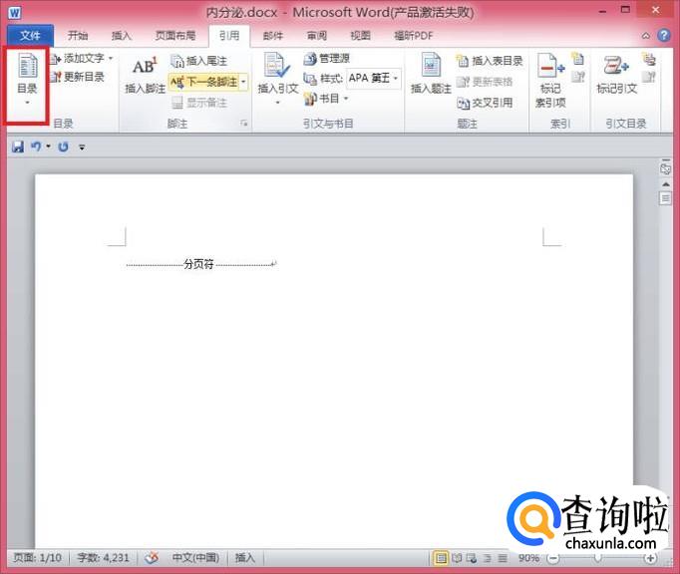This screenshot has width=680, height=574.
Task: Open 交叉引用 cross-reference
Action: (485, 103)
